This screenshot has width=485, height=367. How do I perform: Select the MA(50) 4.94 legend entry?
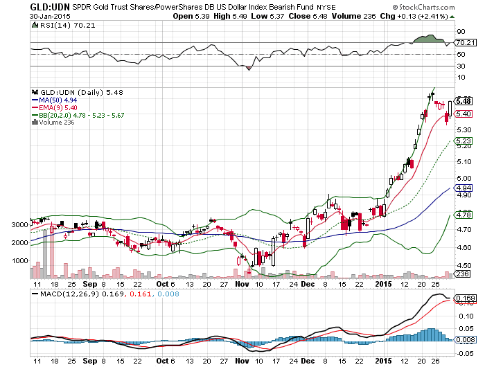[x=58, y=100]
